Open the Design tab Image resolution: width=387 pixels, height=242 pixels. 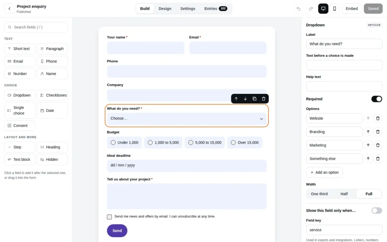[x=165, y=9]
